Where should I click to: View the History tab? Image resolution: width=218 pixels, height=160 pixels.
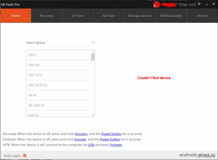tap(202, 16)
